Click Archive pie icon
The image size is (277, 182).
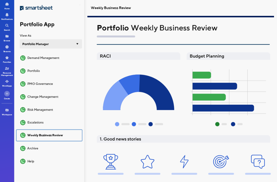23,148
